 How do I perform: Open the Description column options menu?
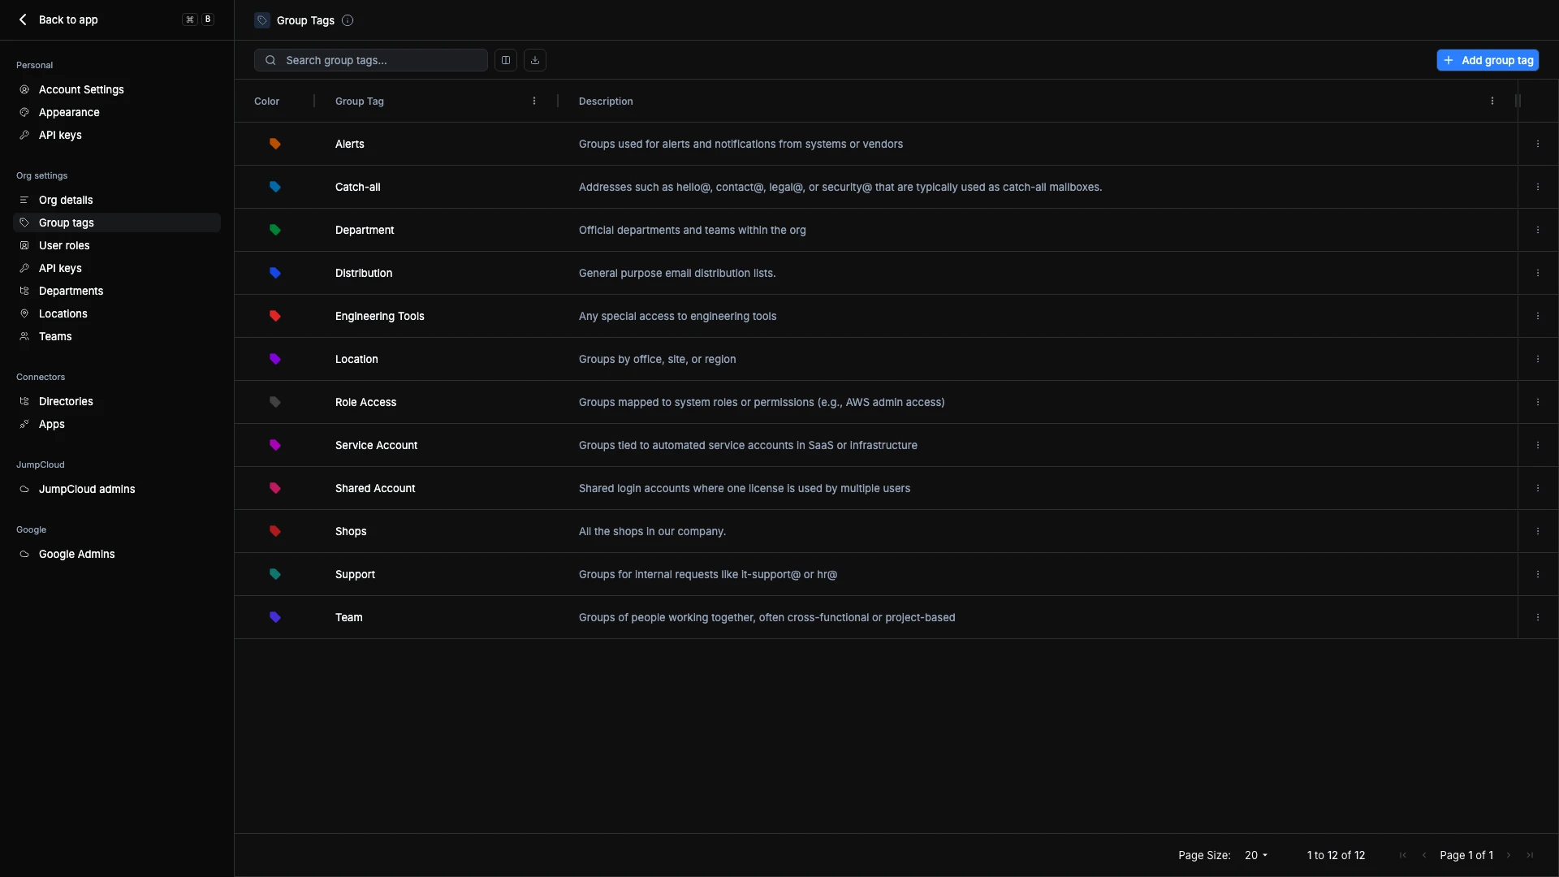pyautogui.click(x=1492, y=102)
